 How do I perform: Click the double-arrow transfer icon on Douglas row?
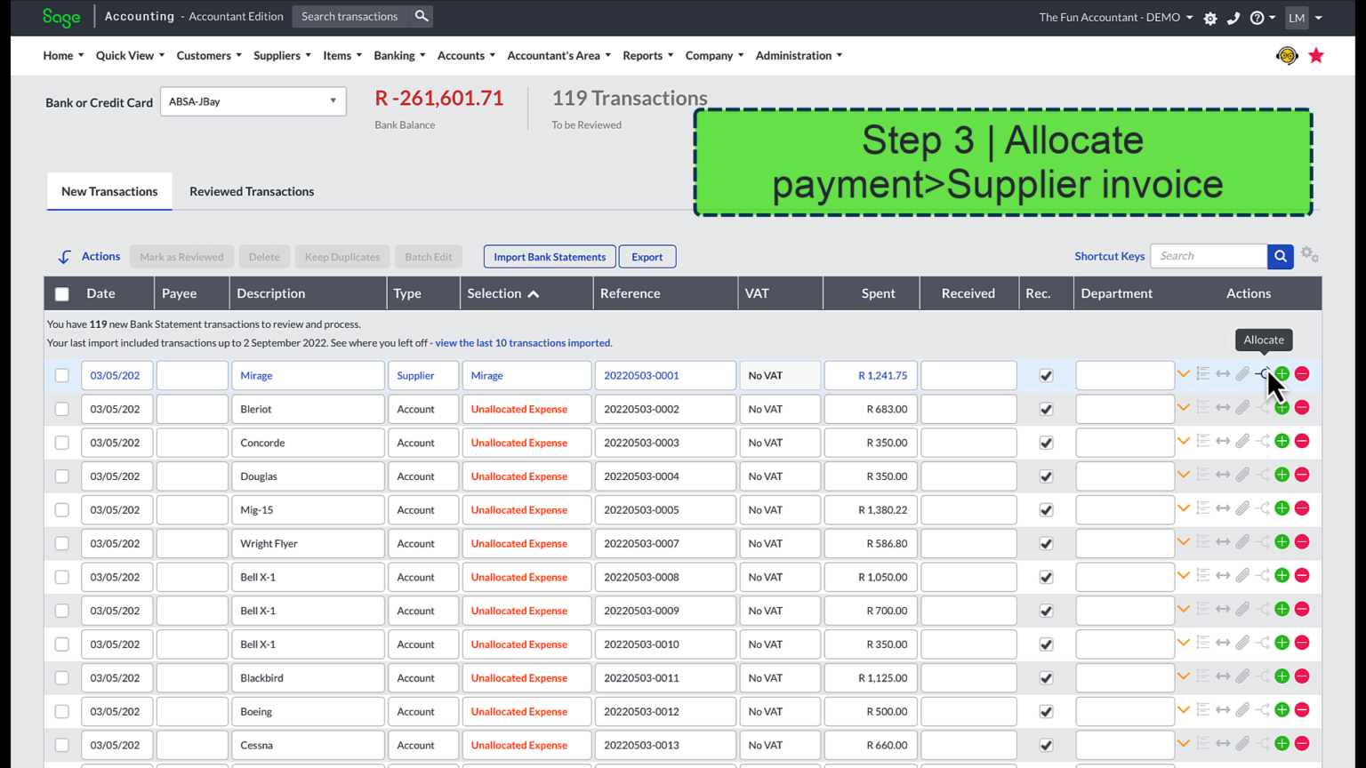click(1223, 474)
